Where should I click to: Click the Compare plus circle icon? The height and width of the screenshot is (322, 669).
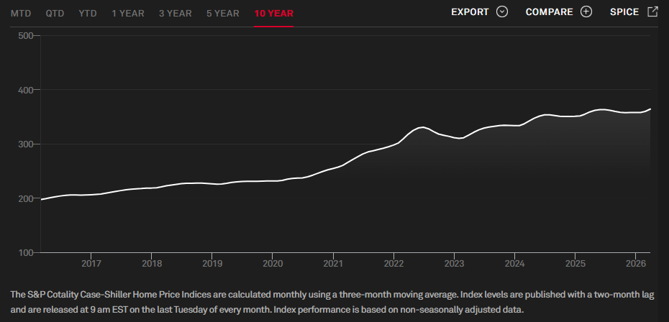[586, 12]
